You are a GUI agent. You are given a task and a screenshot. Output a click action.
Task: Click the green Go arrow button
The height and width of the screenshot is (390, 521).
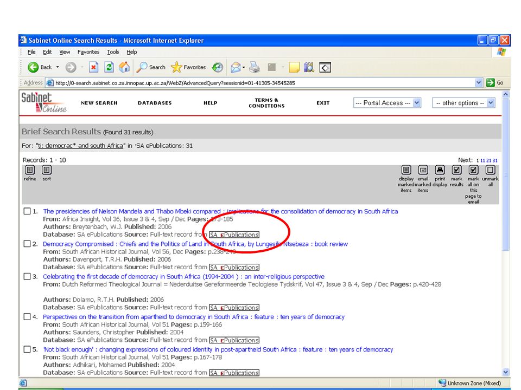point(490,82)
